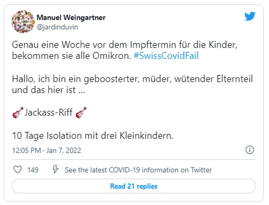Click the 'Genau eine Woche' opening line
Viewport: 269px width, 205px height.
124,45
